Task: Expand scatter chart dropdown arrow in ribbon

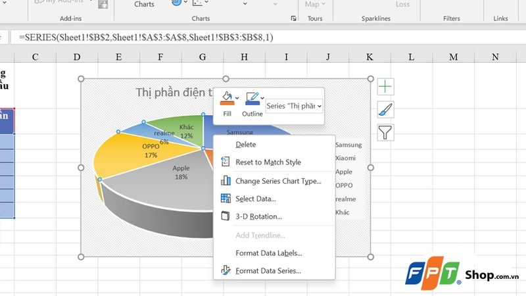Action: pos(206,3)
